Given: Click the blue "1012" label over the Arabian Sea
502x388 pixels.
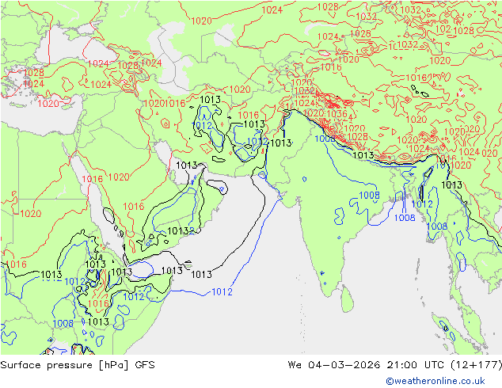Looking at the screenshot, I should [222, 291].
